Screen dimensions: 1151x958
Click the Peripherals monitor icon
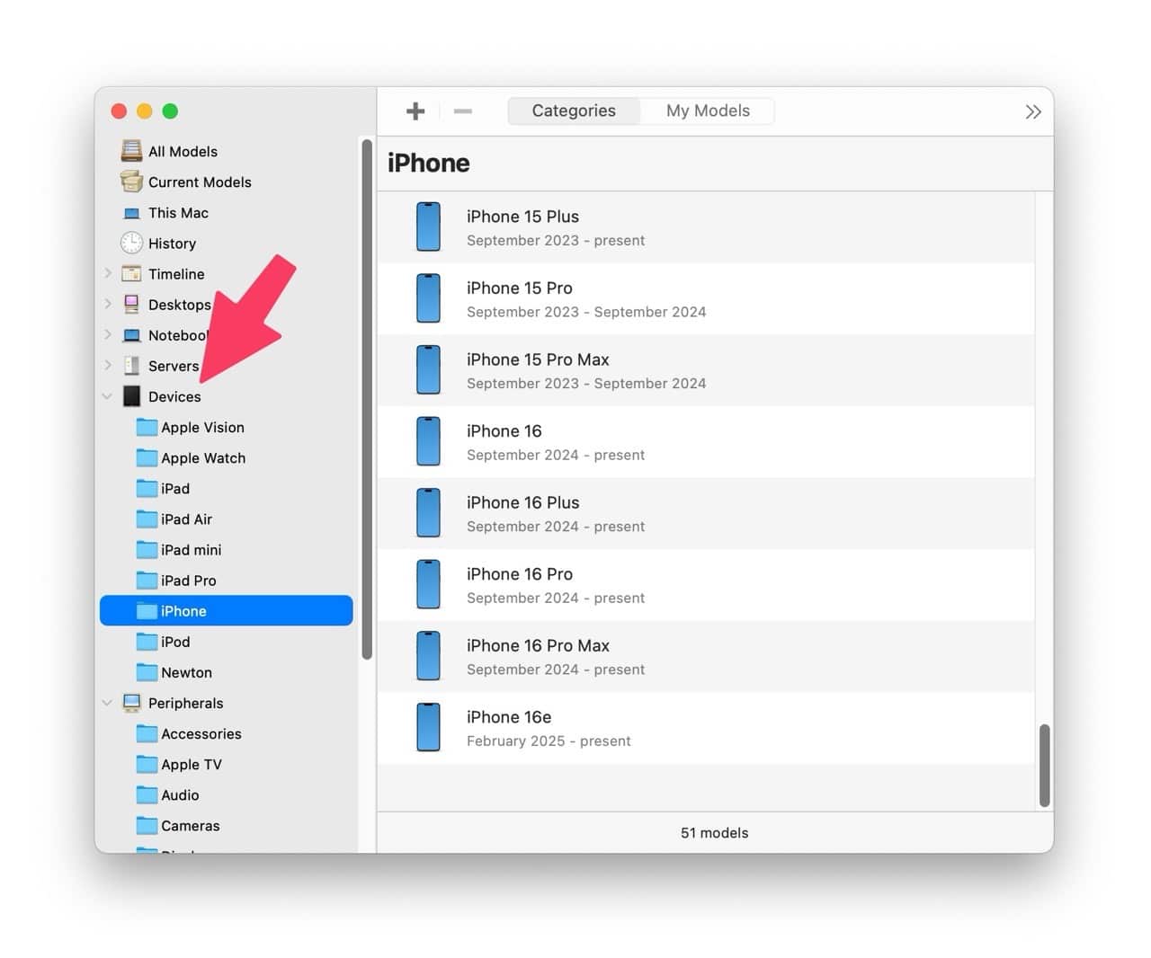point(132,703)
